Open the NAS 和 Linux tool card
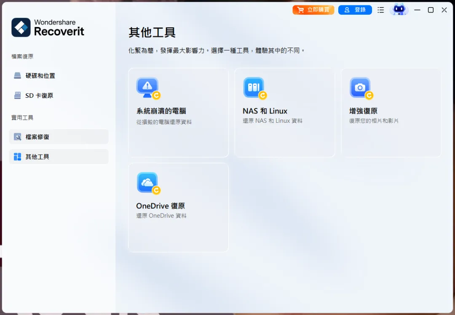This screenshot has width=455, height=315. (285, 113)
